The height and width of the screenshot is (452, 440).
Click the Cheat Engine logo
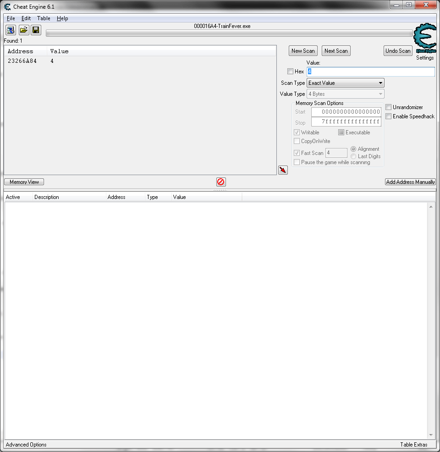click(425, 38)
